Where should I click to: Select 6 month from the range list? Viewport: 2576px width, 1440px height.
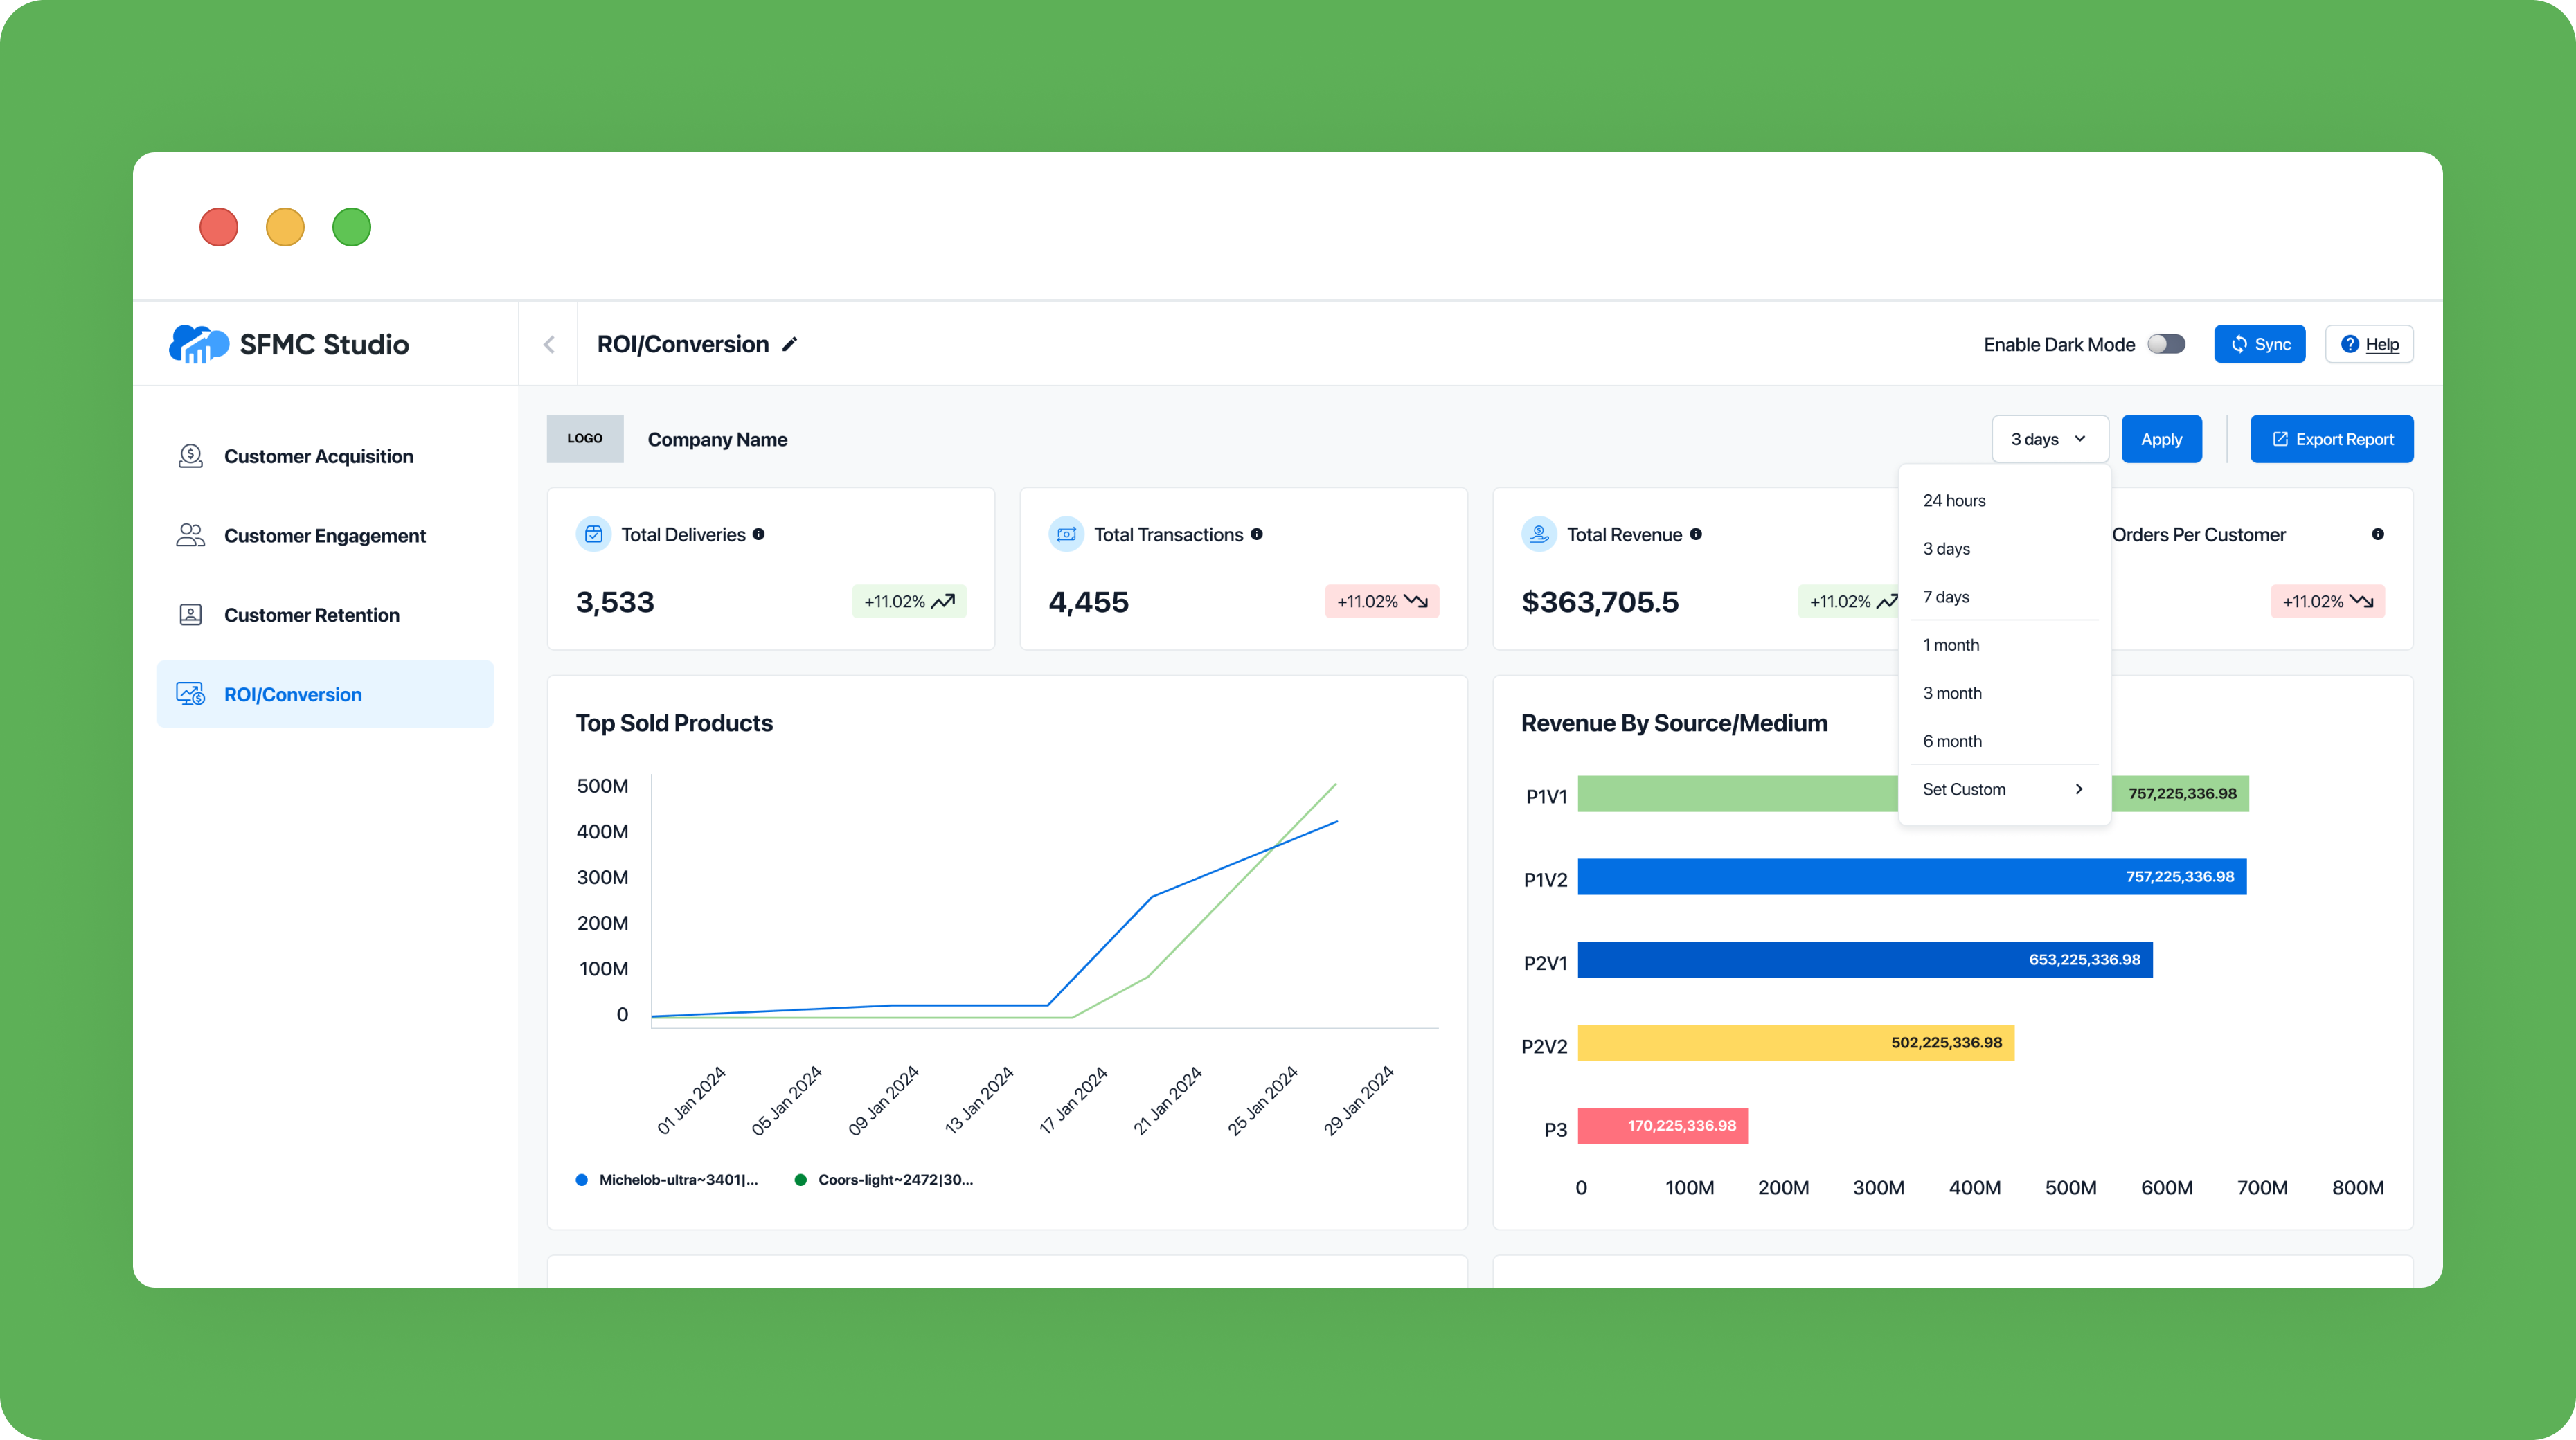point(2004,741)
